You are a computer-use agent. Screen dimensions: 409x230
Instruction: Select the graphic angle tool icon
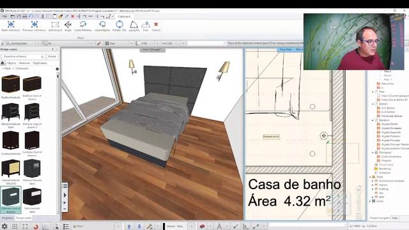point(134,24)
